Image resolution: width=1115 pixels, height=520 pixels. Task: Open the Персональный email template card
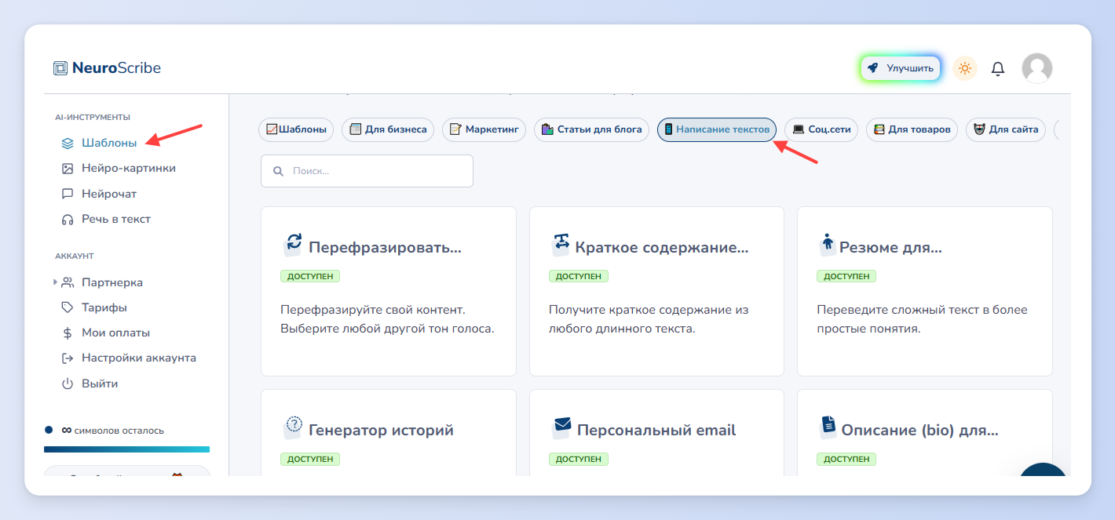tap(656, 433)
